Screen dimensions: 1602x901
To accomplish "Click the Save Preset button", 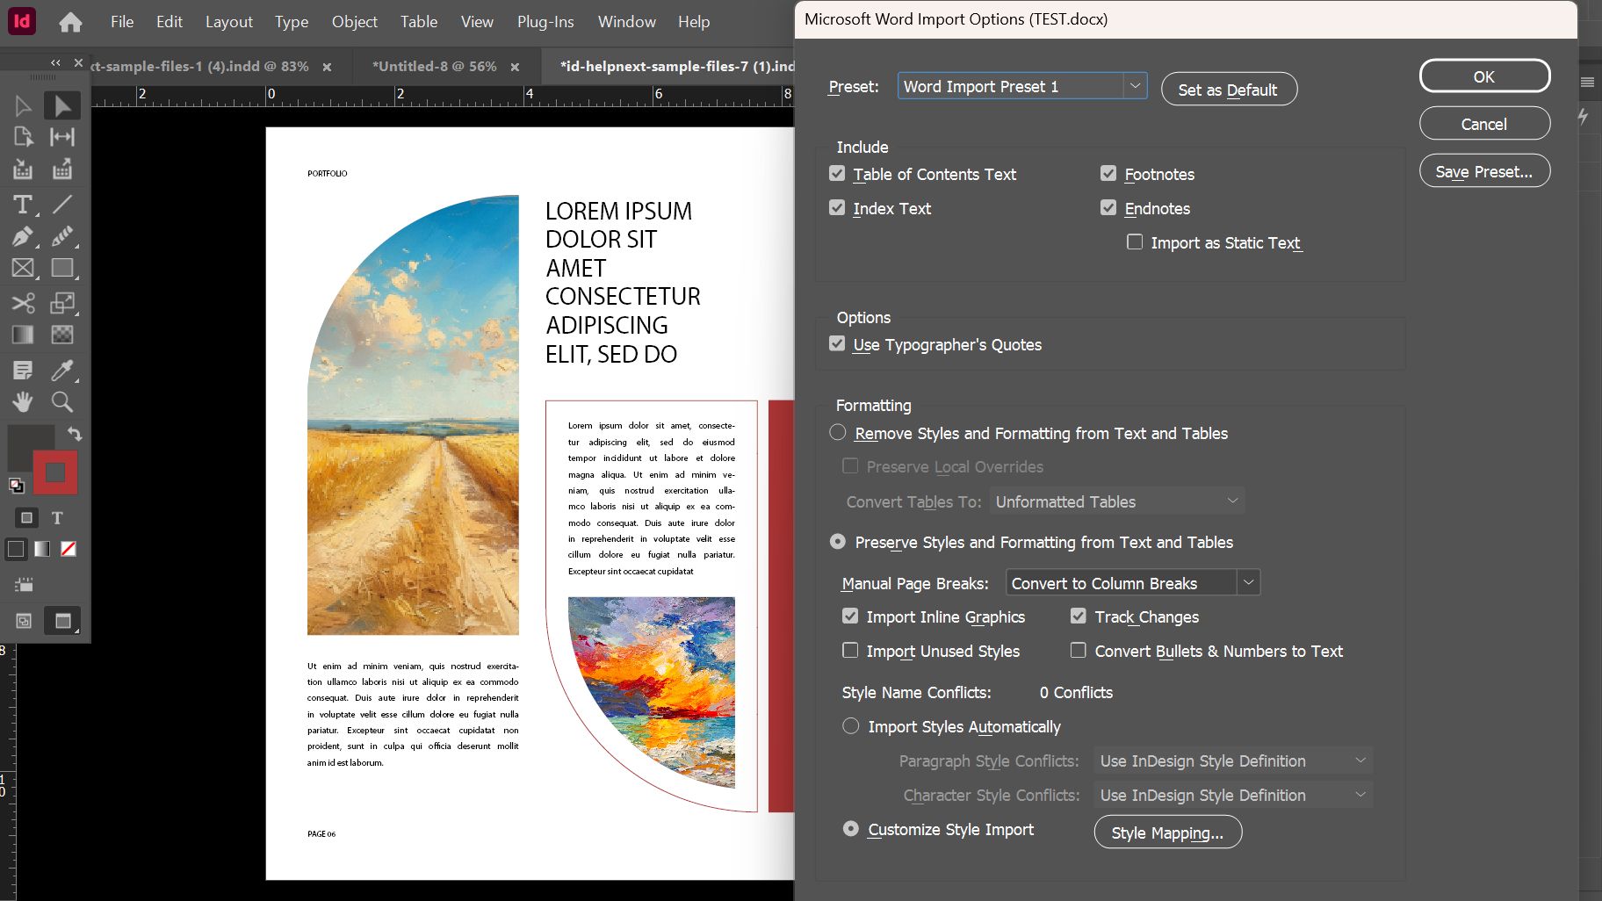I will pyautogui.click(x=1484, y=171).
